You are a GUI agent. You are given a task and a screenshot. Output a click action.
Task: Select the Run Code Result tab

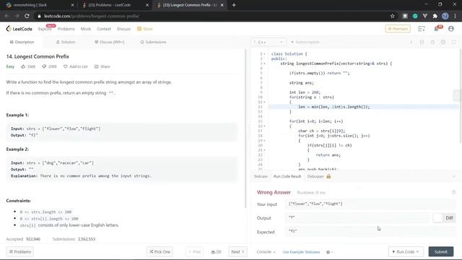click(287, 176)
